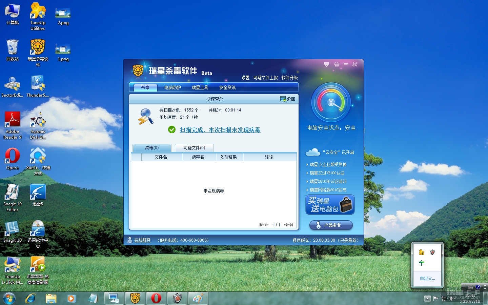The image size is (488, 305).
Task: Click the quick scan magnifier lightning icon
Action: click(146, 117)
